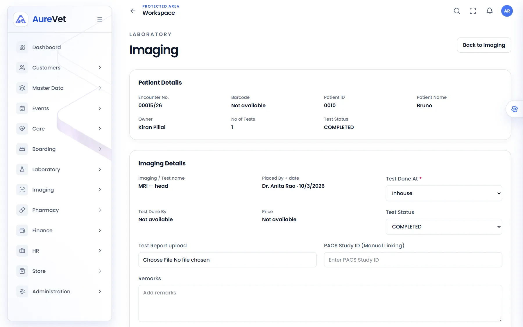Expand the Administration submenu chevron

pyautogui.click(x=100, y=292)
